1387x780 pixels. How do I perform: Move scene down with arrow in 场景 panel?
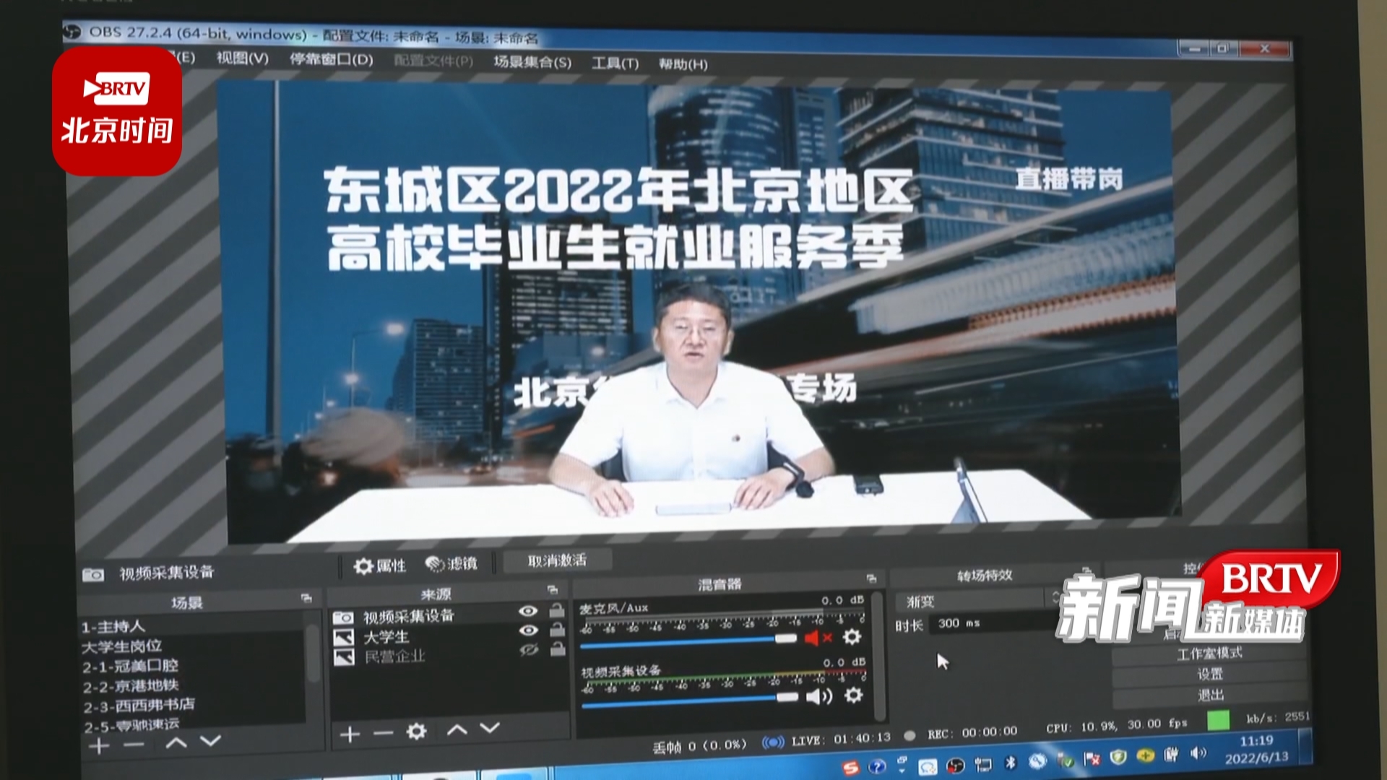pyautogui.click(x=210, y=742)
